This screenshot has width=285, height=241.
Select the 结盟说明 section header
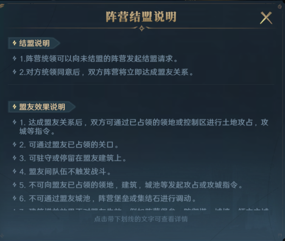tap(34, 43)
